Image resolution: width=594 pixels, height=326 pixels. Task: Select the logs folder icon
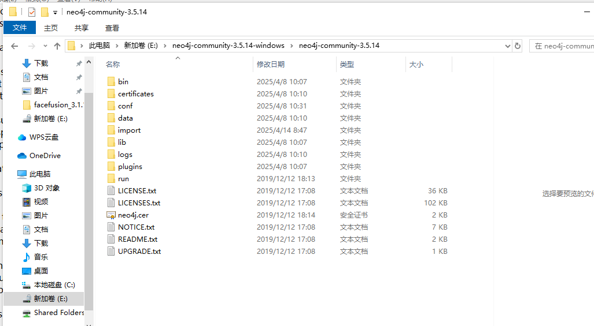coord(111,154)
